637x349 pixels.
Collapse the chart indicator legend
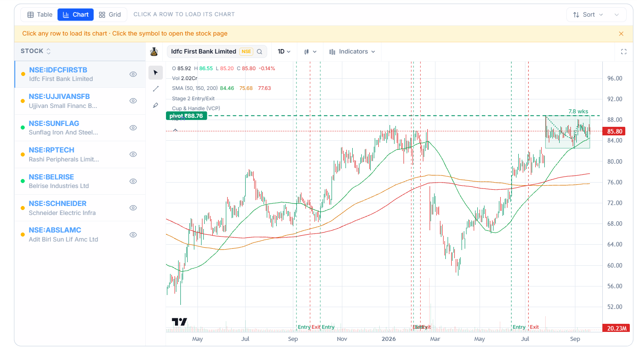(x=175, y=130)
